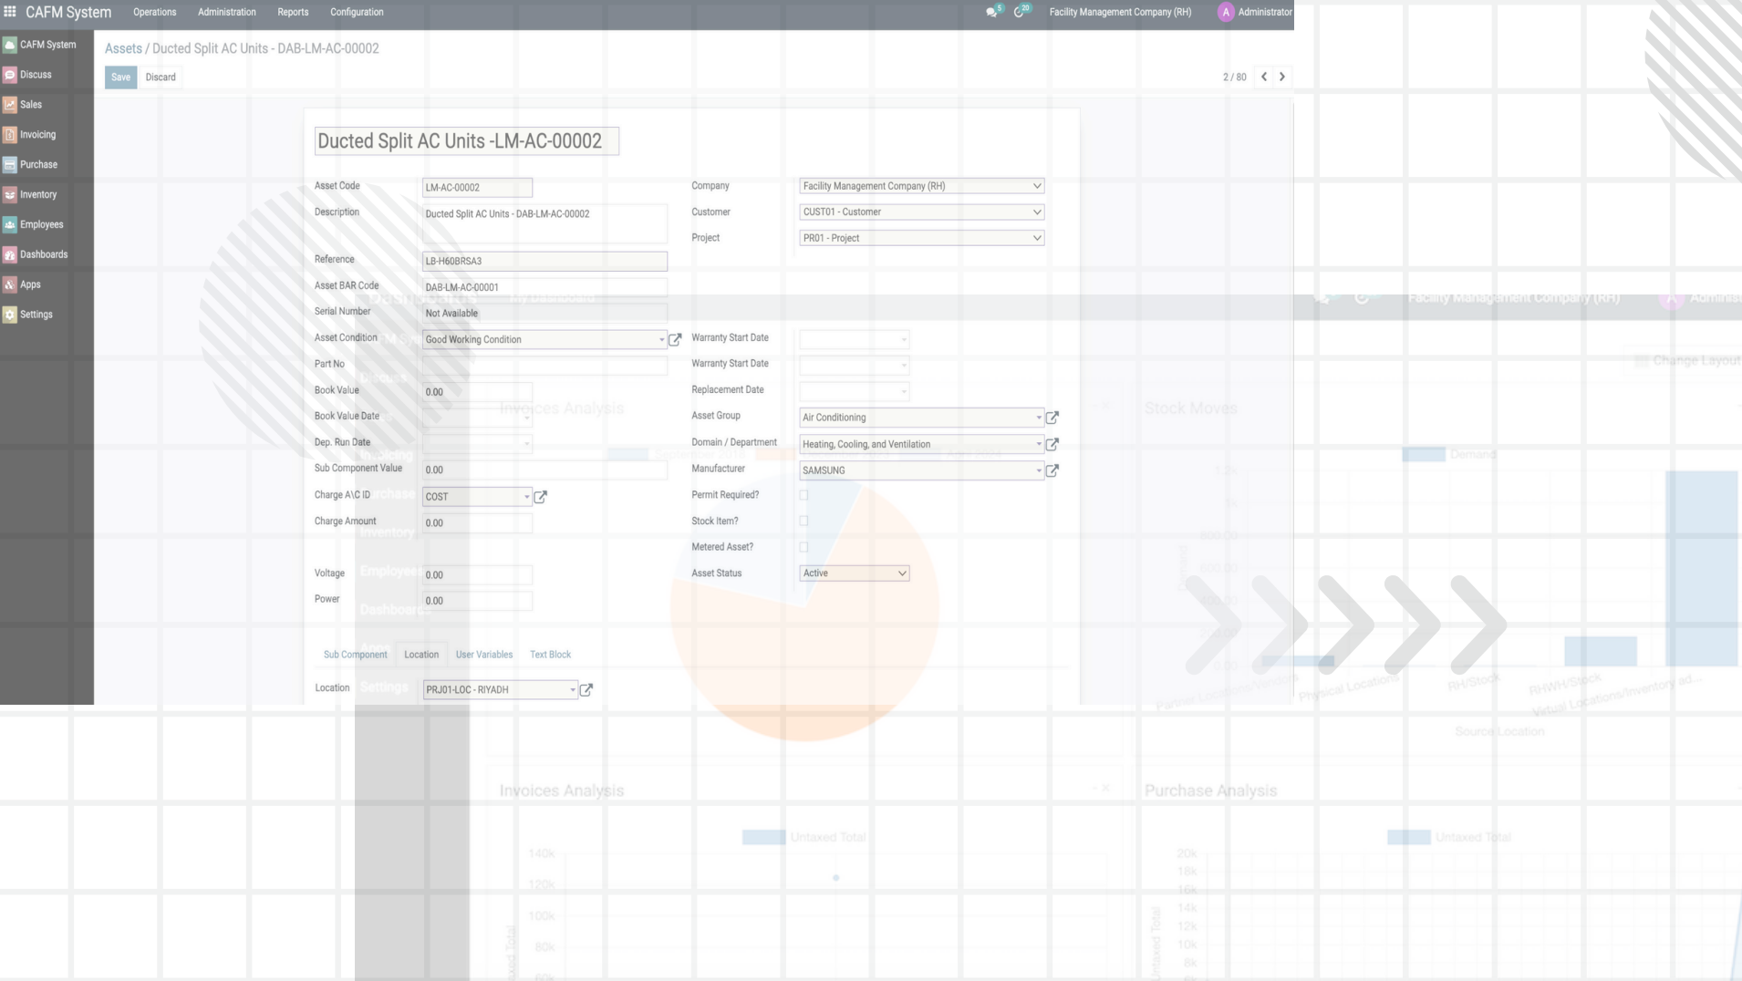Screen dimensions: 1742x981
Task: Click the Assets breadcrumb link
Action: tap(123, 48)
